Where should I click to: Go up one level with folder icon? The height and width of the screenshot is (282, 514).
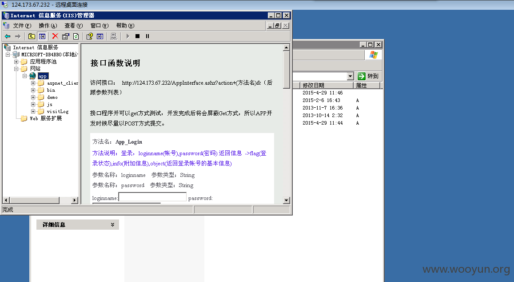coord(32,36)
